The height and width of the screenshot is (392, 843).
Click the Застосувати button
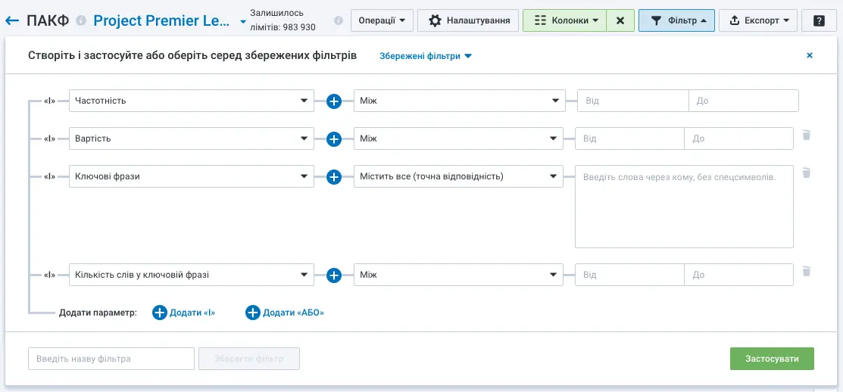772,359
